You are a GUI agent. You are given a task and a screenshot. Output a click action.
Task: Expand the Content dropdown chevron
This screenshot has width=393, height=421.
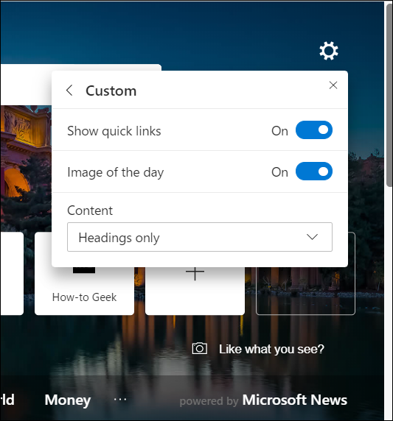[x=312, y=237]
